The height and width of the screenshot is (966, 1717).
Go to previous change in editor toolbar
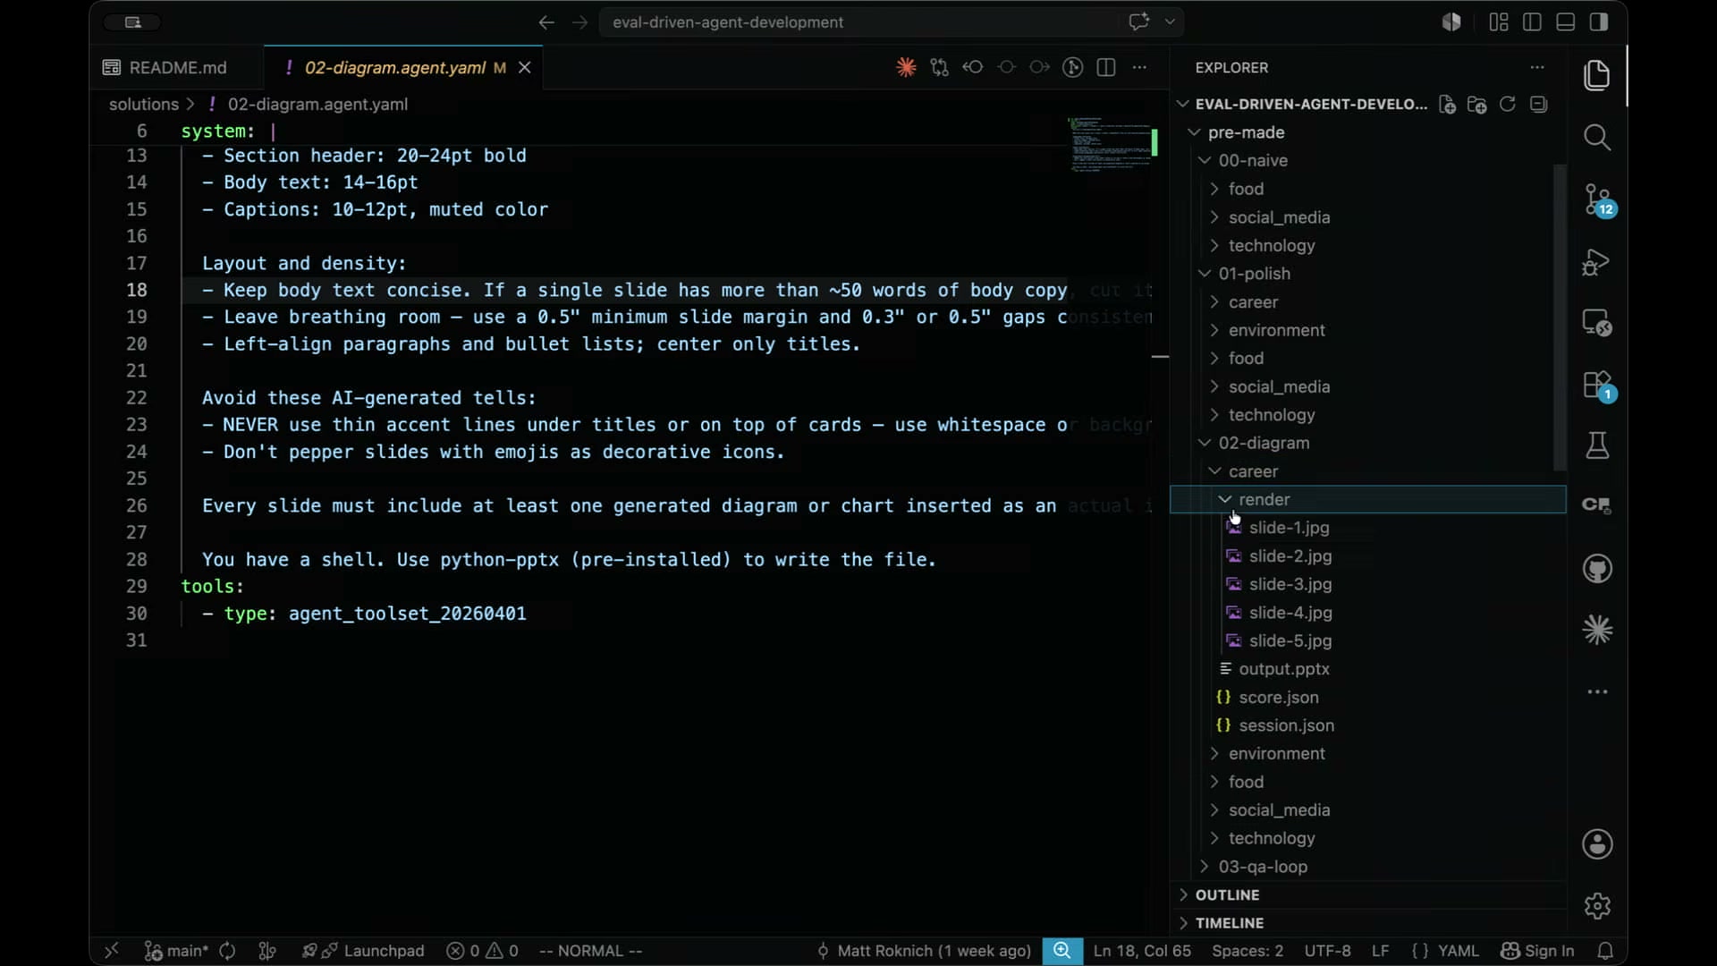click(973, 67)
